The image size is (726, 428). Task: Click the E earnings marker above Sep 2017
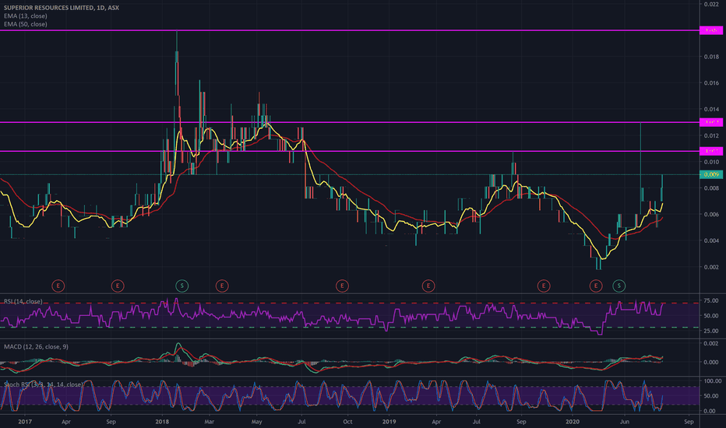(x=118, y=286)
